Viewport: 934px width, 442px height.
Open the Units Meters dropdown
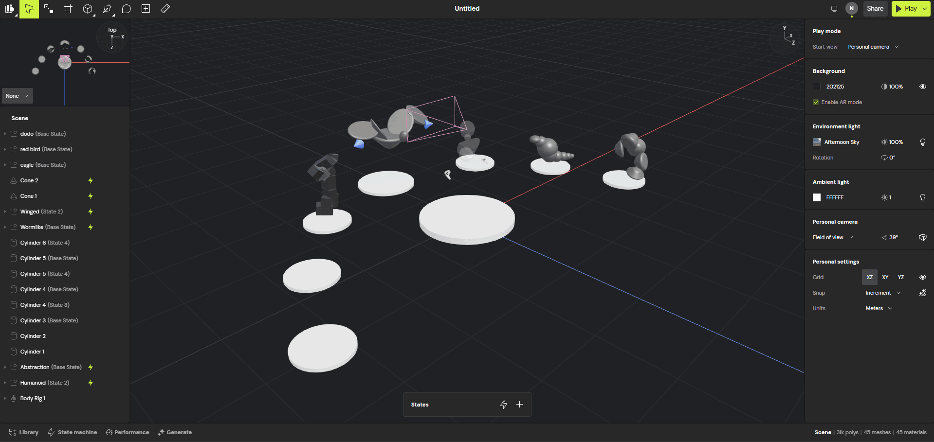pyautogui.click(x=879, y=308)
